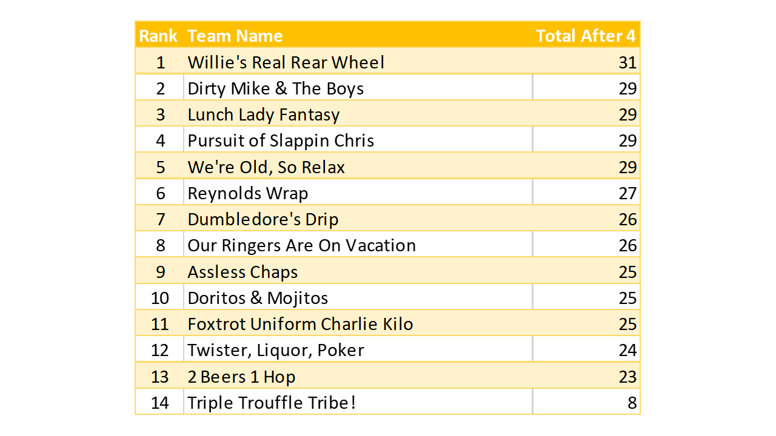The image size is (776, 436).
Task: Click the Doritos & Mojitos team name
Action: 258,298
